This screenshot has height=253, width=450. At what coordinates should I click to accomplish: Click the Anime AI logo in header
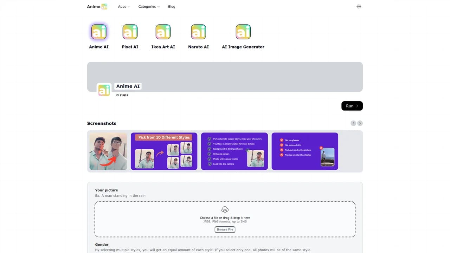(x=97, y=6)
